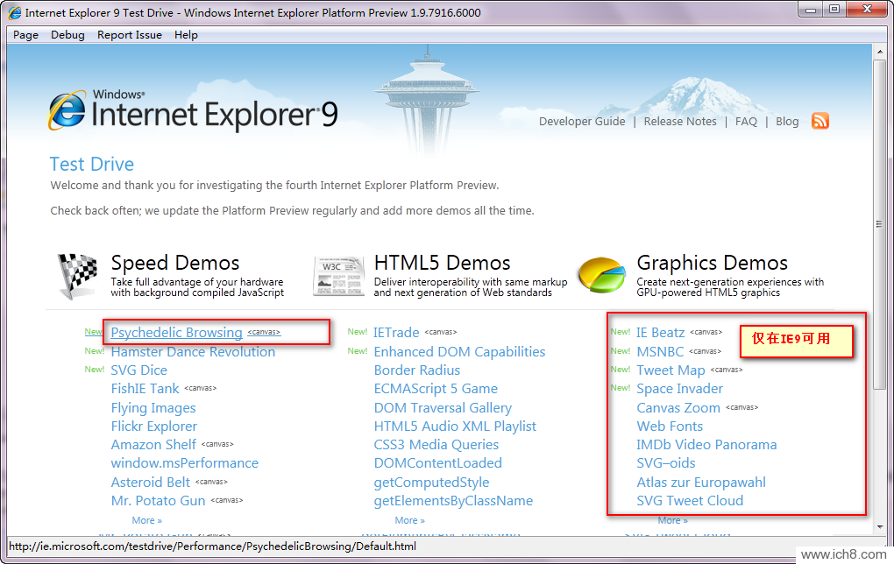Show more HTML5 Demos via More link
Viewport: 894px width, 564px height.
pyautogui.click(x=409, y=520)
